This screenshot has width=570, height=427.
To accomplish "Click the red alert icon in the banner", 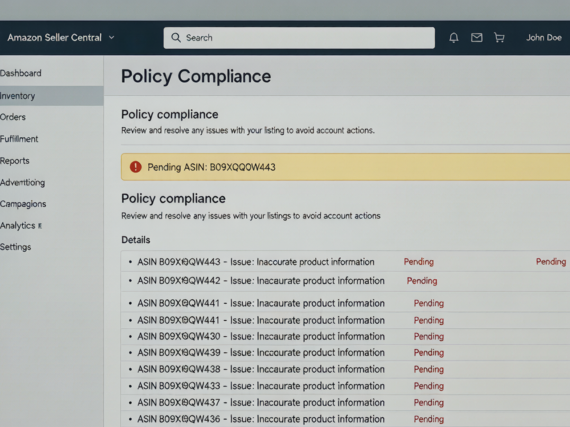I will [x=135, y=167].
